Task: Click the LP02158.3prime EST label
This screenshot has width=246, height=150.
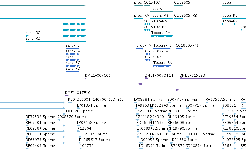Action: 91,123
